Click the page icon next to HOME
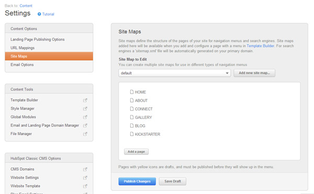Image resolution: width=314 pixels, height=194 pixels. click(x=131, y=92)
